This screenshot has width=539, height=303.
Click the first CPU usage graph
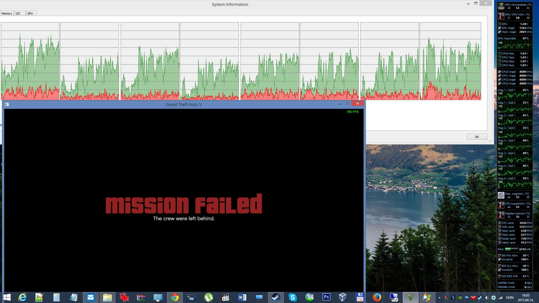30,61
